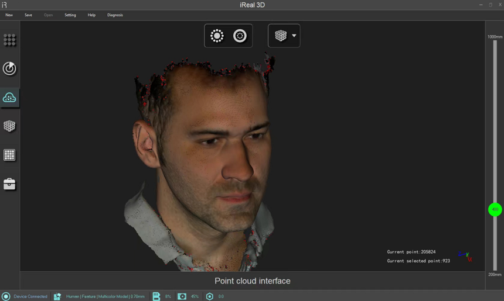Click the calibration grid icon in sidebar
504x301 pixels.
pos(9,155)
